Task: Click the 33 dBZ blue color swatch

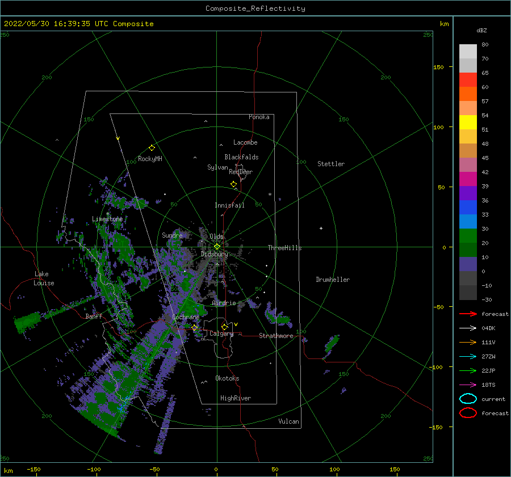Action: click(x=468, y=208)
